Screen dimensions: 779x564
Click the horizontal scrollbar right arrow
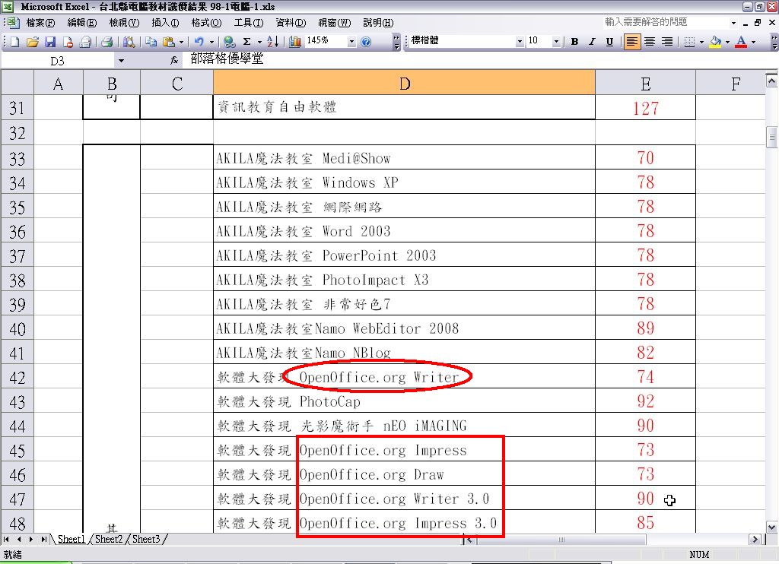click(755, 539)
